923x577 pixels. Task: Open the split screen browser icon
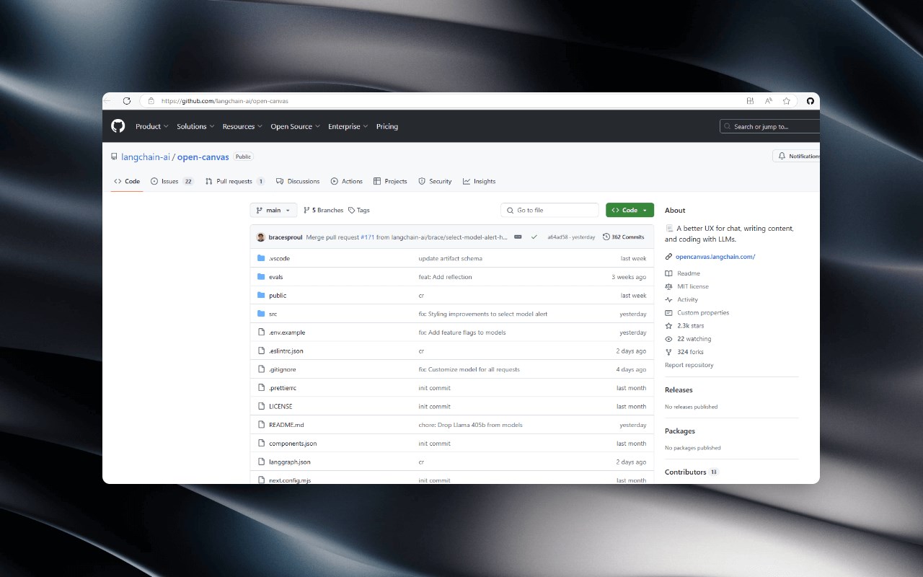point(750,101)
